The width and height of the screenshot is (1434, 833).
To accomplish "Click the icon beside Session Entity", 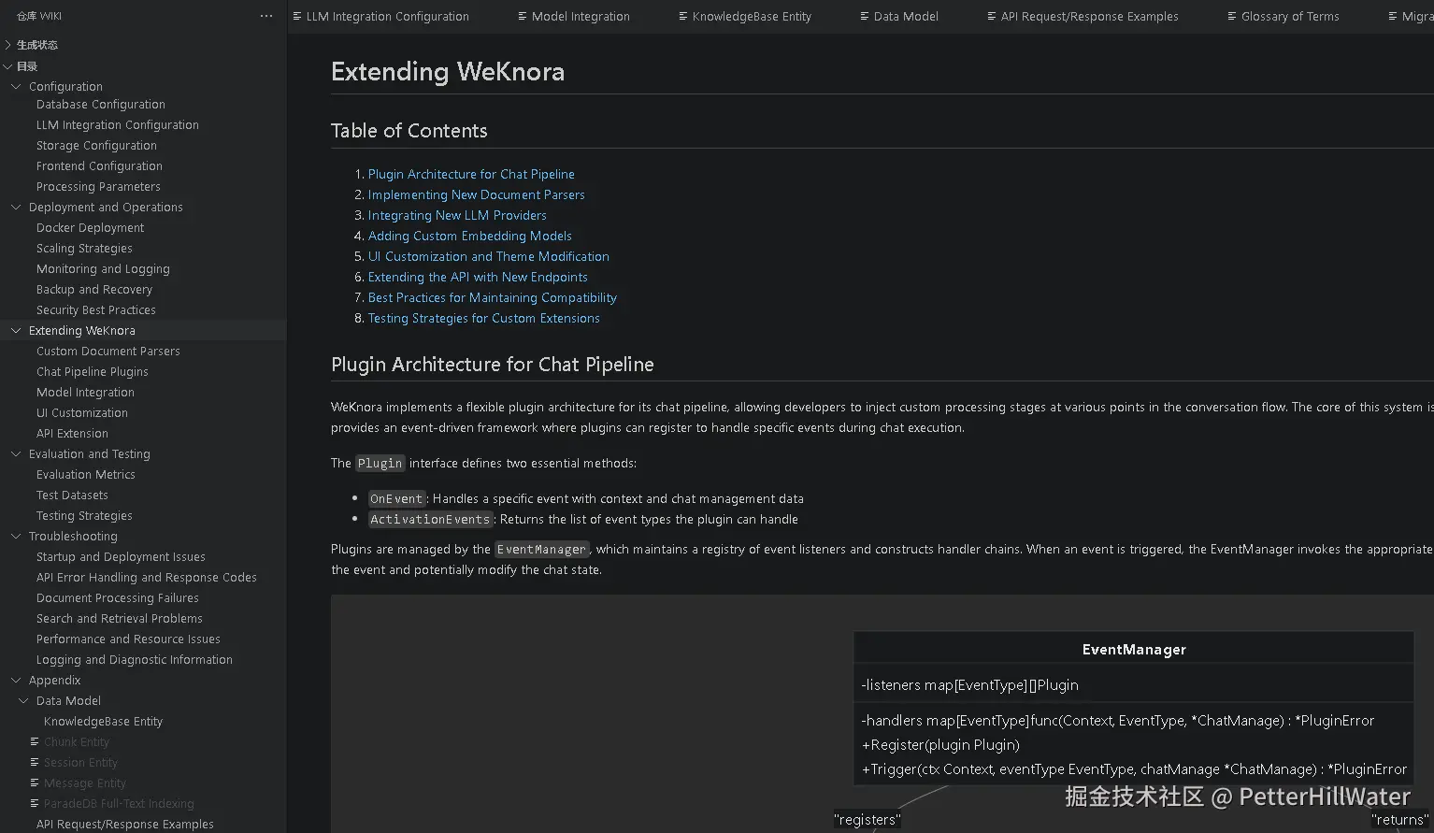I will click(x=35, y=762).
